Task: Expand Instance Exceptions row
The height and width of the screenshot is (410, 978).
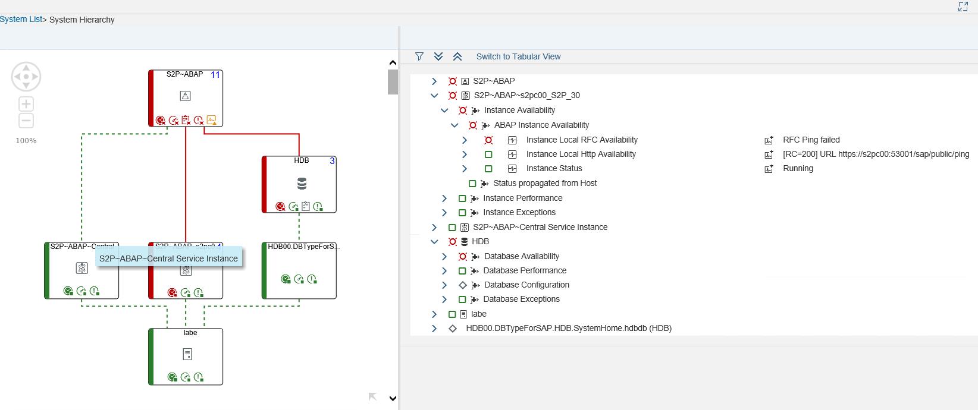Action: coord(444,212)
